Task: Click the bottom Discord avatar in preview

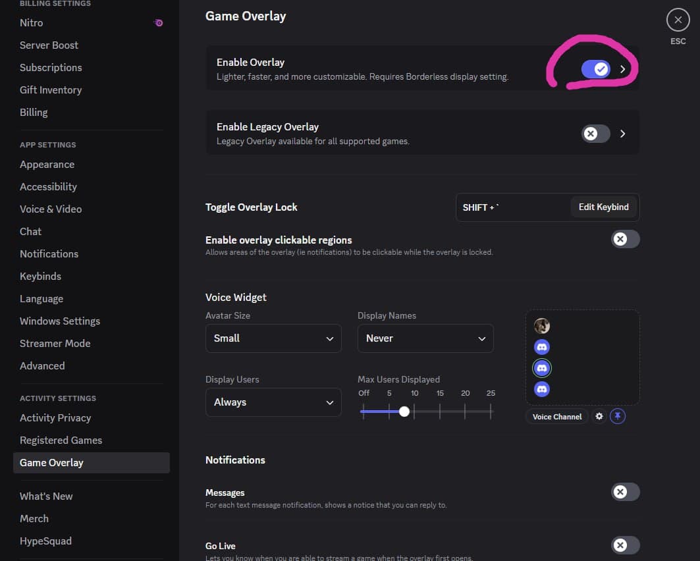Action: [x=542, y=389]
